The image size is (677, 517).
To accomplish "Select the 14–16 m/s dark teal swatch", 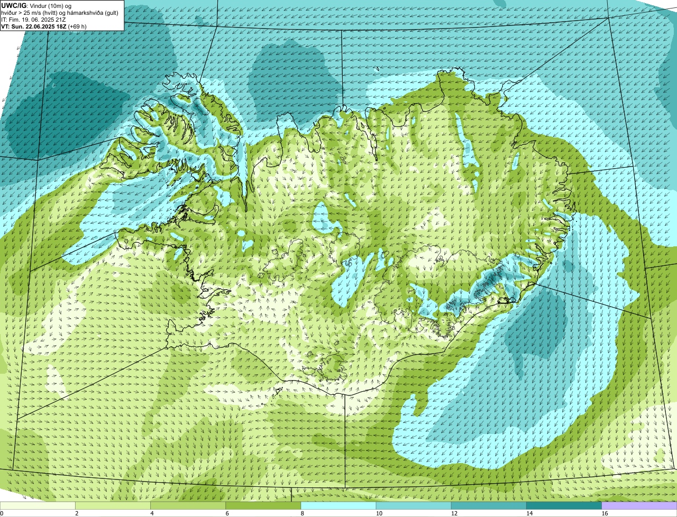I will coord(564,505).
